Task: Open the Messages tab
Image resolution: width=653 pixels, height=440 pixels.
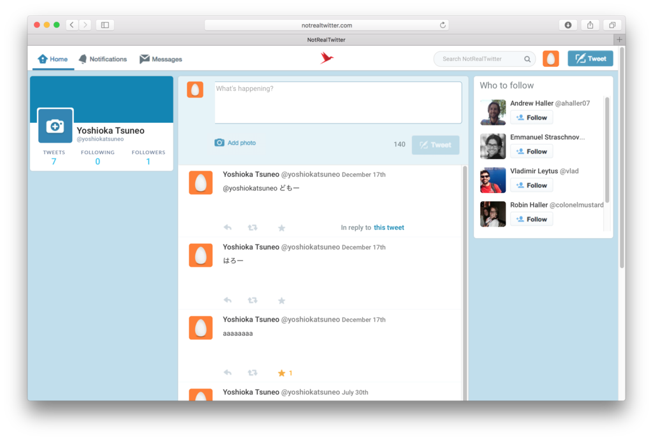Action: [x=160, y=59]
